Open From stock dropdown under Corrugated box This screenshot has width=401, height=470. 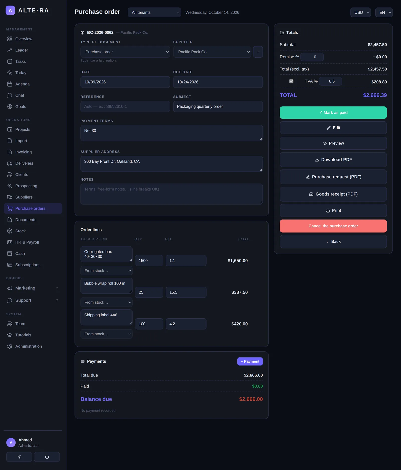click(x=106, y=271)
